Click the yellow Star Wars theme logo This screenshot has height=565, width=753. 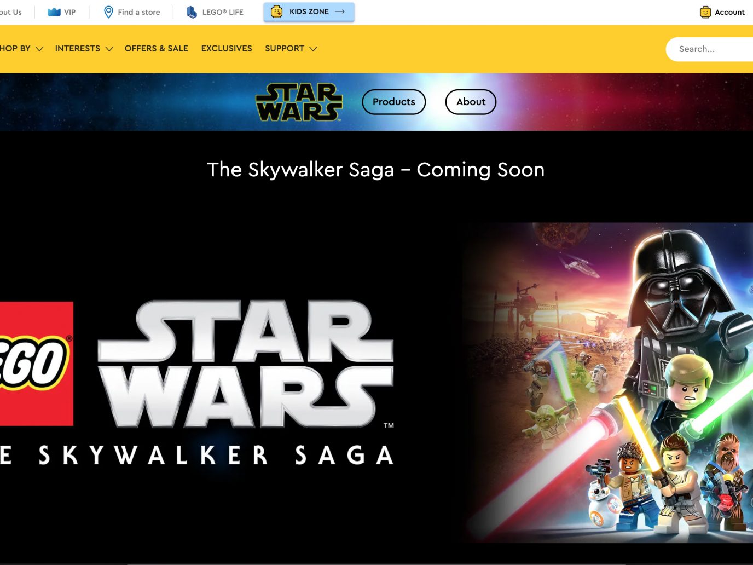(299, 102)
